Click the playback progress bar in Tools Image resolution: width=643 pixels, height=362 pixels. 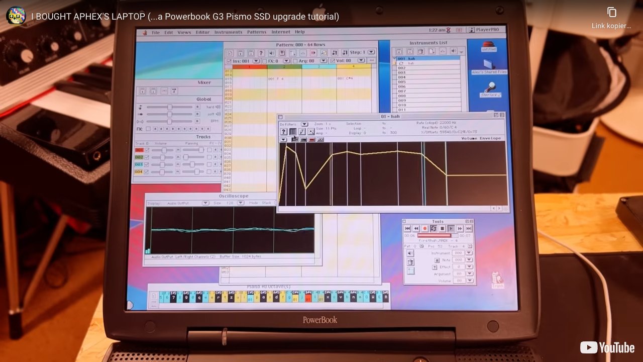pos(438,235)
